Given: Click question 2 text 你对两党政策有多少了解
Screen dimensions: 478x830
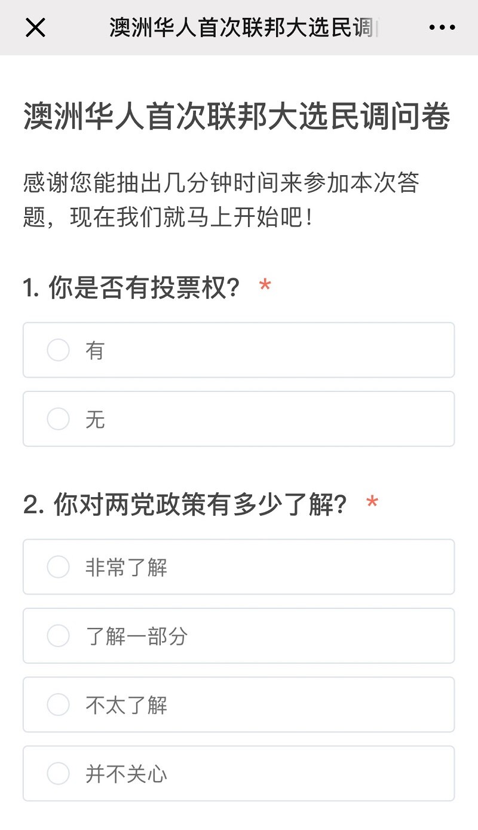Looking at the screenshot, I should [185, 505].
